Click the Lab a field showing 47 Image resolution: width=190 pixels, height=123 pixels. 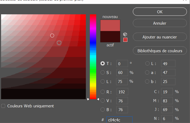tap(168, 72)
